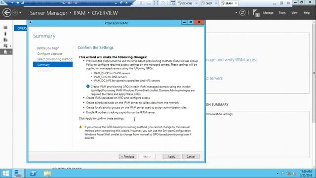
Task: Minimize the Provision IPAM dialog
Action: pyautogui.click(x=184, y=22)
